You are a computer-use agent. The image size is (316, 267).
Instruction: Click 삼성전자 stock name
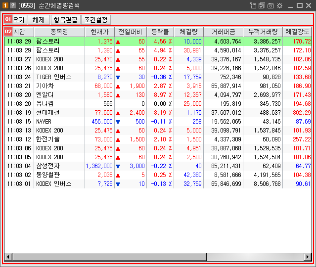coord(48,166)
